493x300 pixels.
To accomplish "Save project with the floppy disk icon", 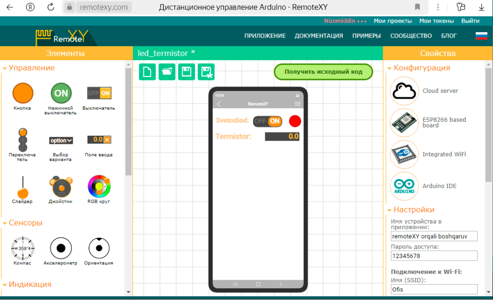I will point(186,72).
